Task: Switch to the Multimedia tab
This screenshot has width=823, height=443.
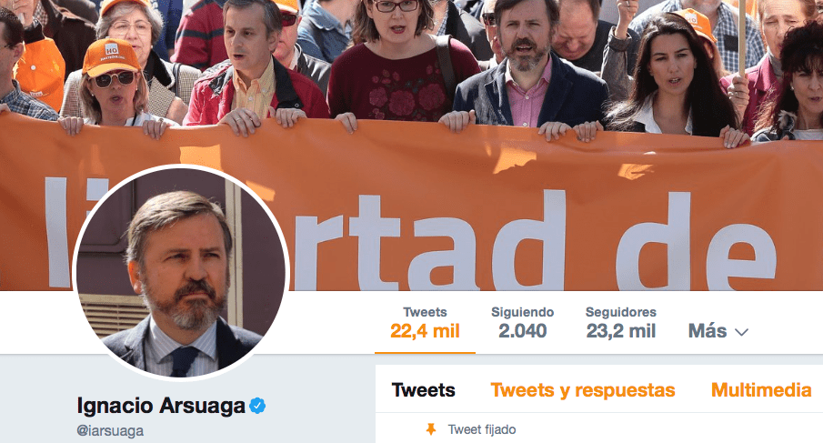Action: tap(761, 390)
